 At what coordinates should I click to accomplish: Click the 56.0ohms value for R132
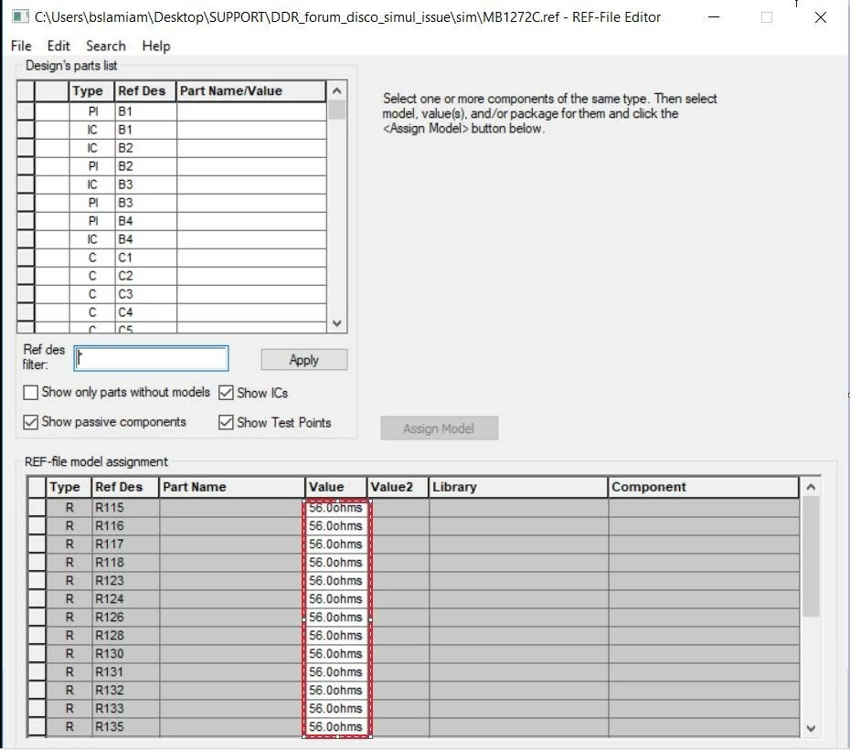336,691
